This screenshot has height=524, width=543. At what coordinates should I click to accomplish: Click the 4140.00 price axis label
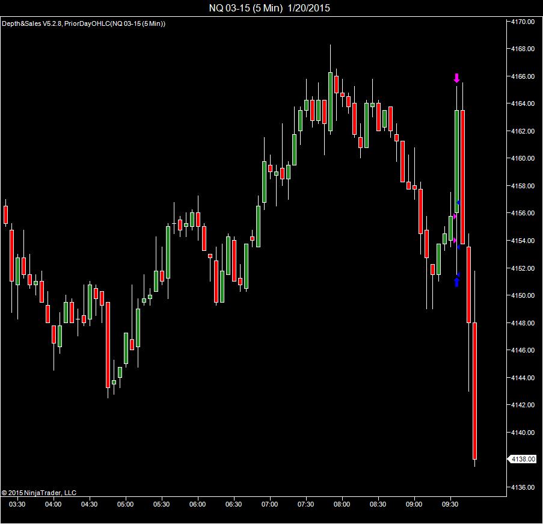click(523, 432)
